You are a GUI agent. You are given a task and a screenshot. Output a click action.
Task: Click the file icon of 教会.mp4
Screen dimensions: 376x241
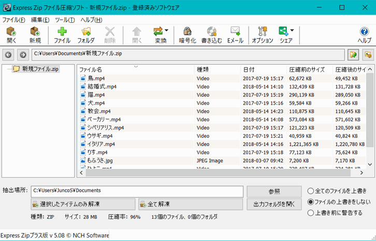tap(83, 111)
